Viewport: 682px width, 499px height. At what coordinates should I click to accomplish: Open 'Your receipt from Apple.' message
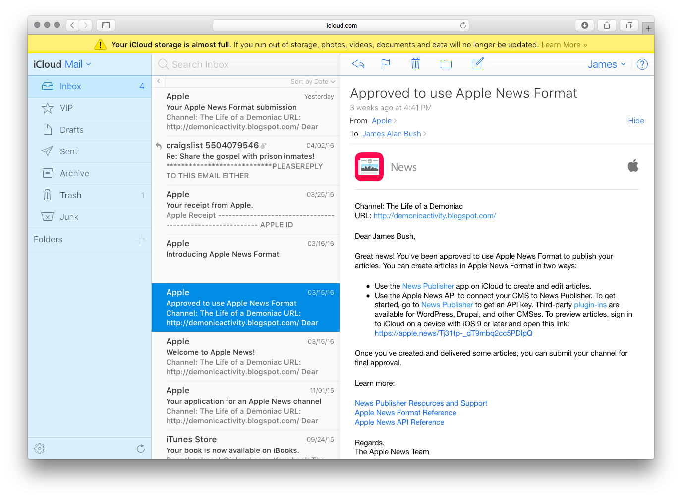coord(245,209)
